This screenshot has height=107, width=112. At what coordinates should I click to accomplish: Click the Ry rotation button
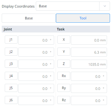coord(64,88)
